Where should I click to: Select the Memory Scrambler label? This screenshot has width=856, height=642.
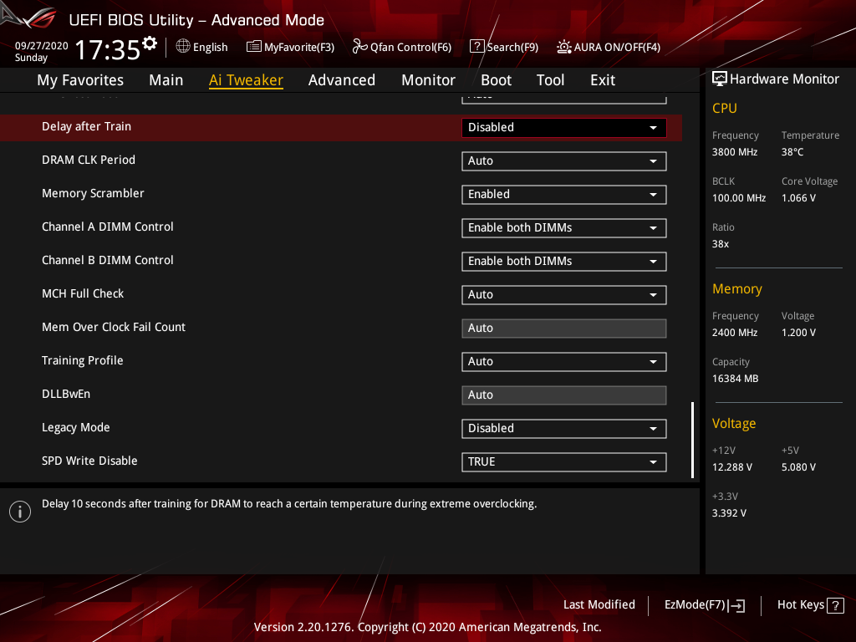pyautogui.click(x=93, y=193)
